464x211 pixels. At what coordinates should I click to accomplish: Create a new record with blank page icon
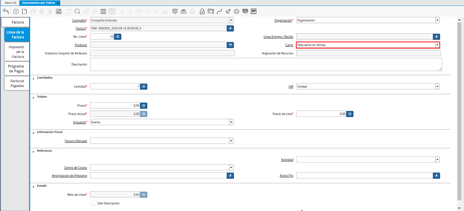[24, 11]
